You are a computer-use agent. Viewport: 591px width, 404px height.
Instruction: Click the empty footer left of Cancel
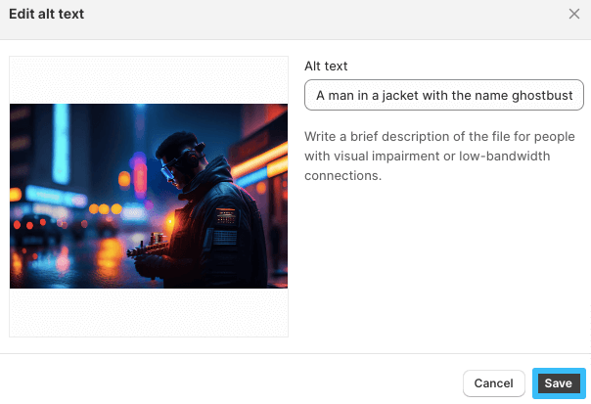pos(225,383)
